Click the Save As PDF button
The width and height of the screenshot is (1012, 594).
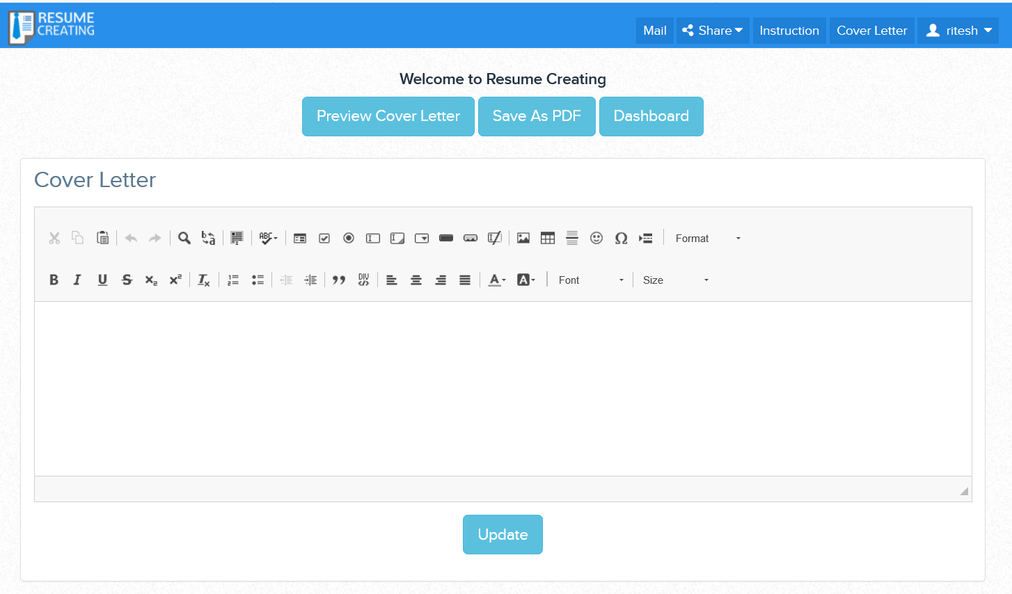point(537,116)
